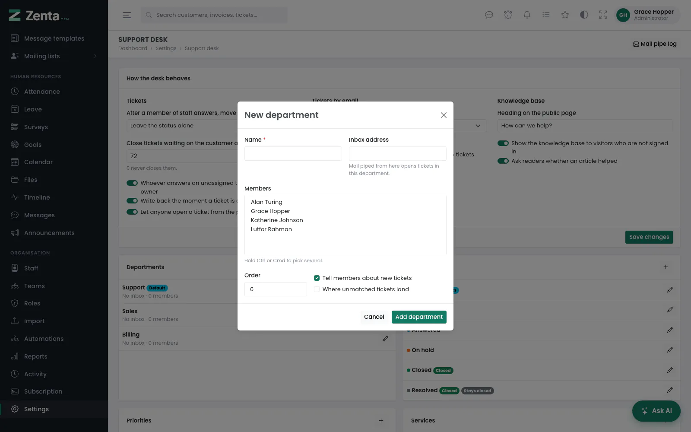The width and height of the screenshot is (691, 432).
Task: Toggle Let anyone open a ticket switch
Action: pos(132,212)
